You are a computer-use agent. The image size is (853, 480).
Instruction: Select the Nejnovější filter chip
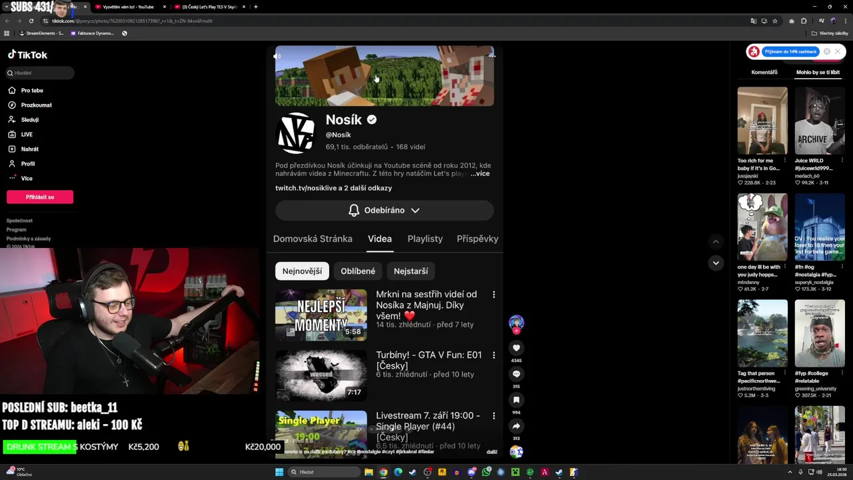point(302,271)
